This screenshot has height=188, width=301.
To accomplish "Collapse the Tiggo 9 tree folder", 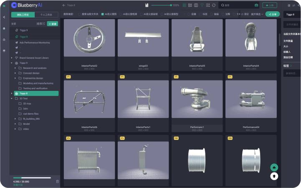I will [12, 63].
